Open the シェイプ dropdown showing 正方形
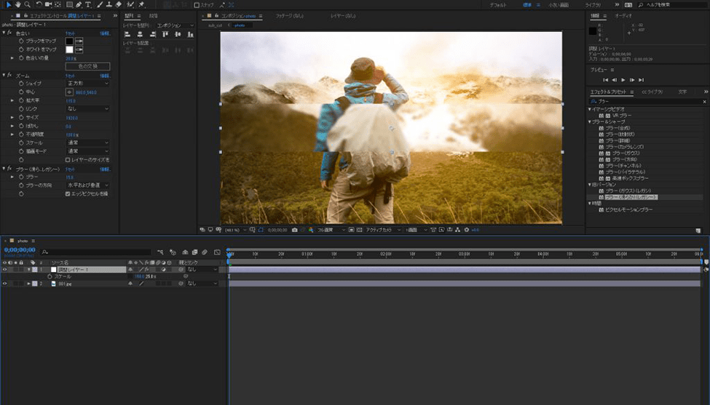The height and width of the screenshot is (405, 710). point(88,84)
